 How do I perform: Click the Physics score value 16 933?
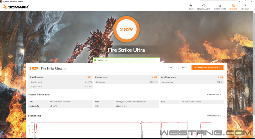(x=154, y=77)
